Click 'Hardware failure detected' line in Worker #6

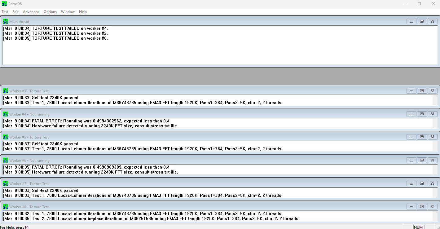coord(91,172)
